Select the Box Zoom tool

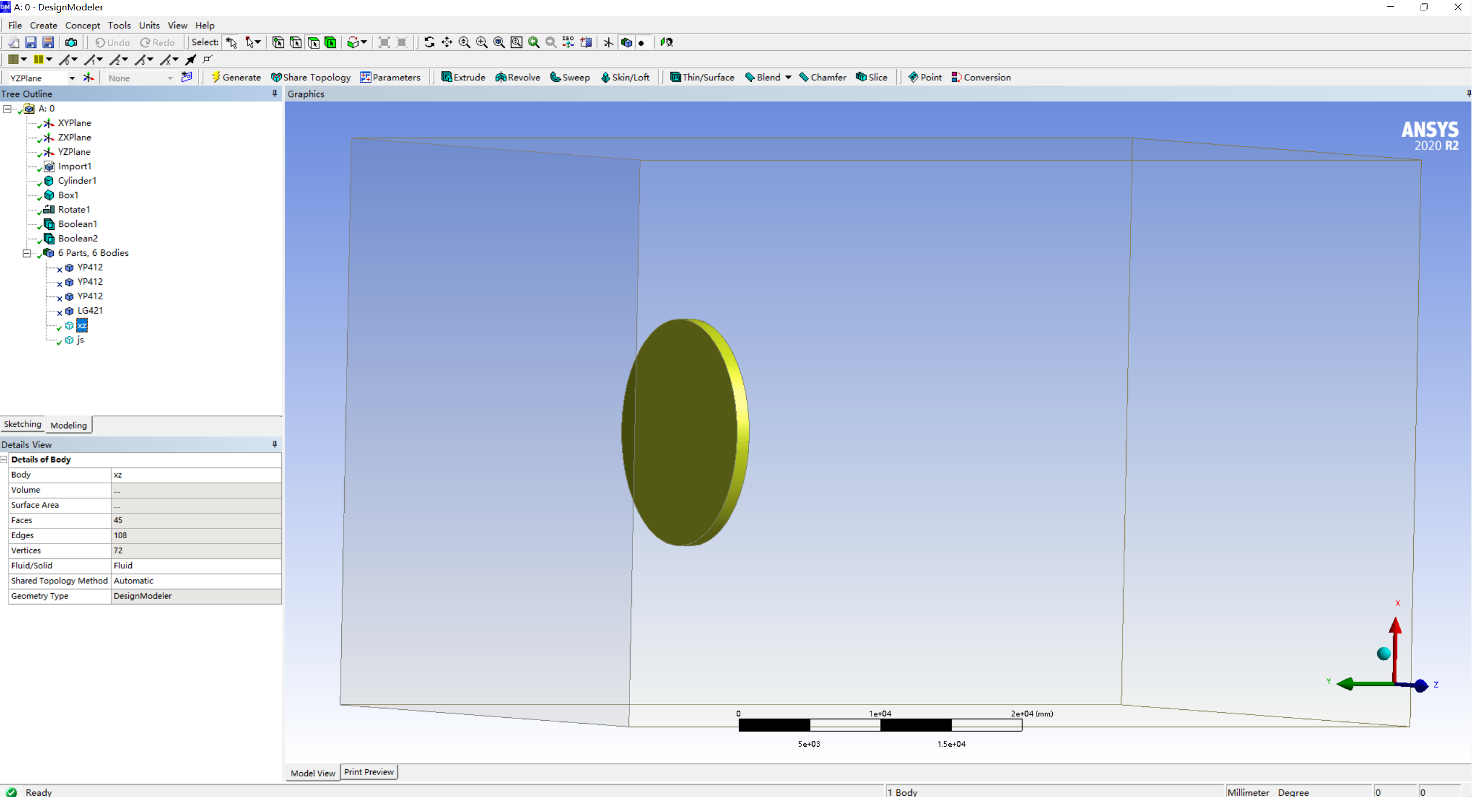pyautogui.click(x=482, y=42)
